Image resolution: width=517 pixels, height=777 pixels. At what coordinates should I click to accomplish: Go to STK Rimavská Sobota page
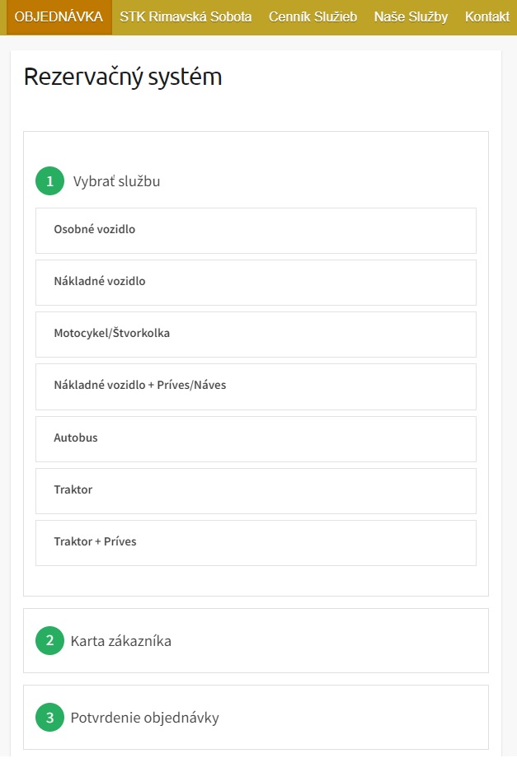pyautogui.click(x=186, y=16)
